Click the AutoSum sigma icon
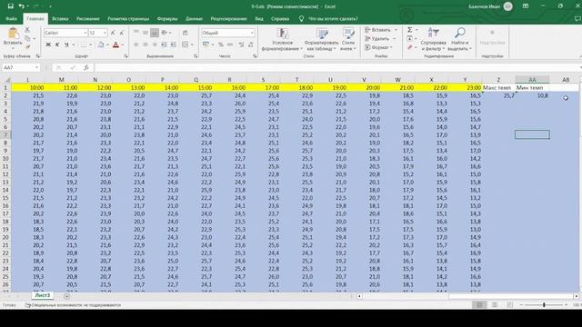 click(410, 30)
